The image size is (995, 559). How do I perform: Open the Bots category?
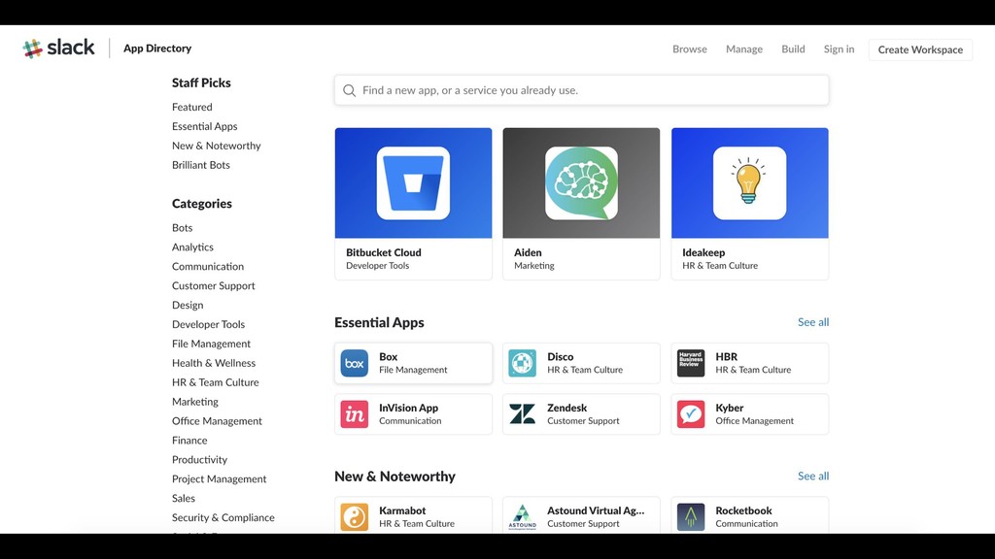point(182,227)
